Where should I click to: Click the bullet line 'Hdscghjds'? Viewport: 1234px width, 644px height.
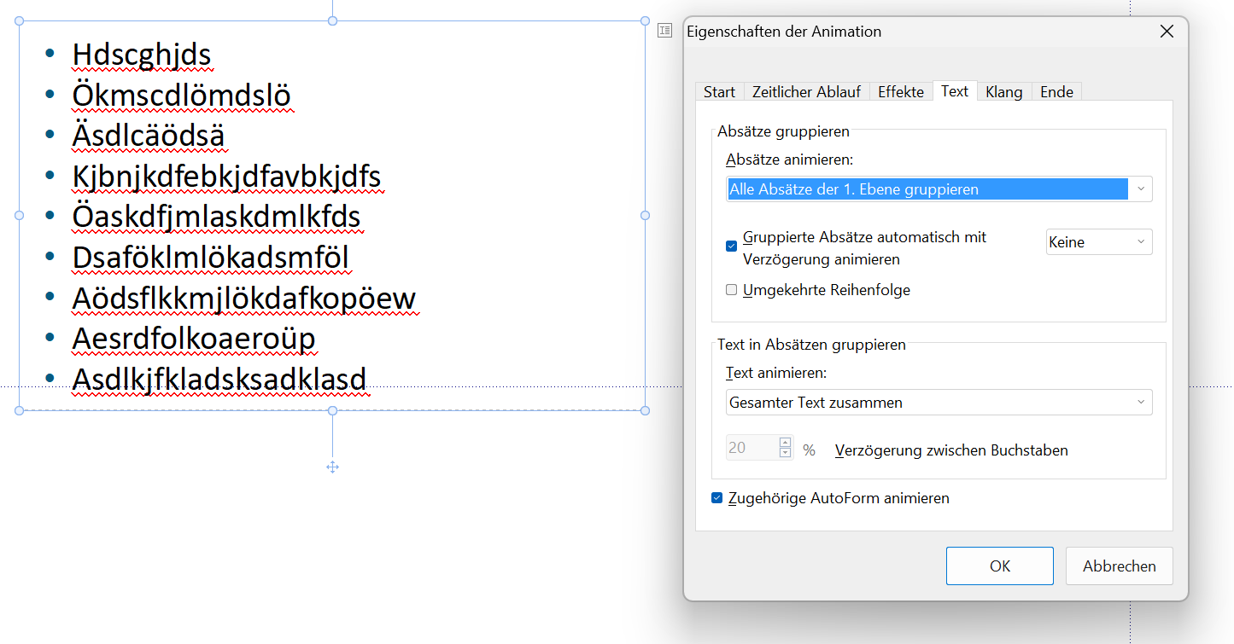click(x=142, y=55)
